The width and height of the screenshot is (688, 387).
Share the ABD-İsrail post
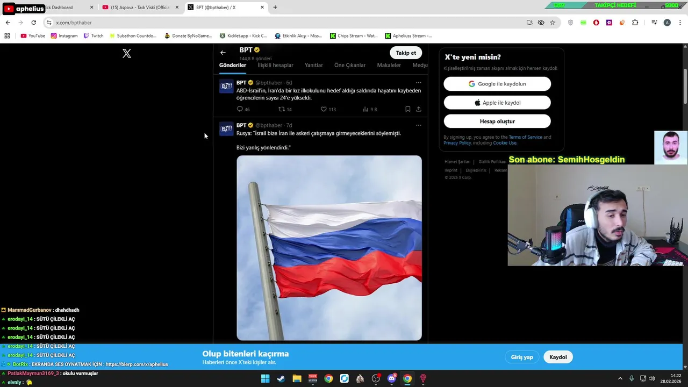pos(419,109)
